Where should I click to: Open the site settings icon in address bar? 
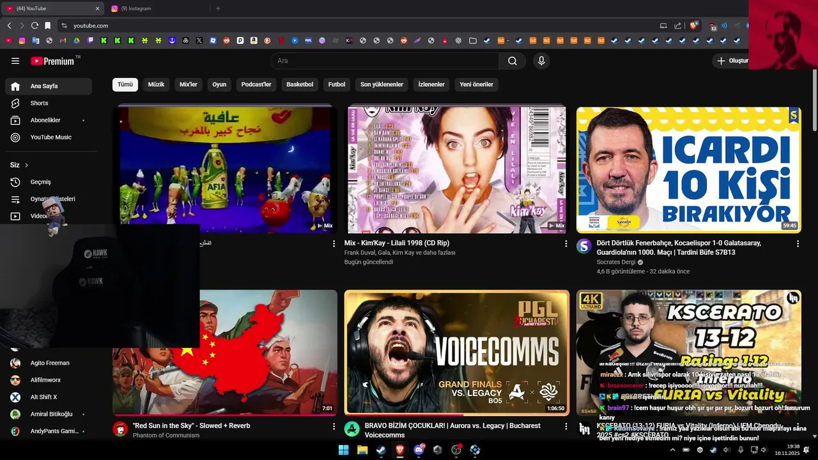tap(64, 26)
